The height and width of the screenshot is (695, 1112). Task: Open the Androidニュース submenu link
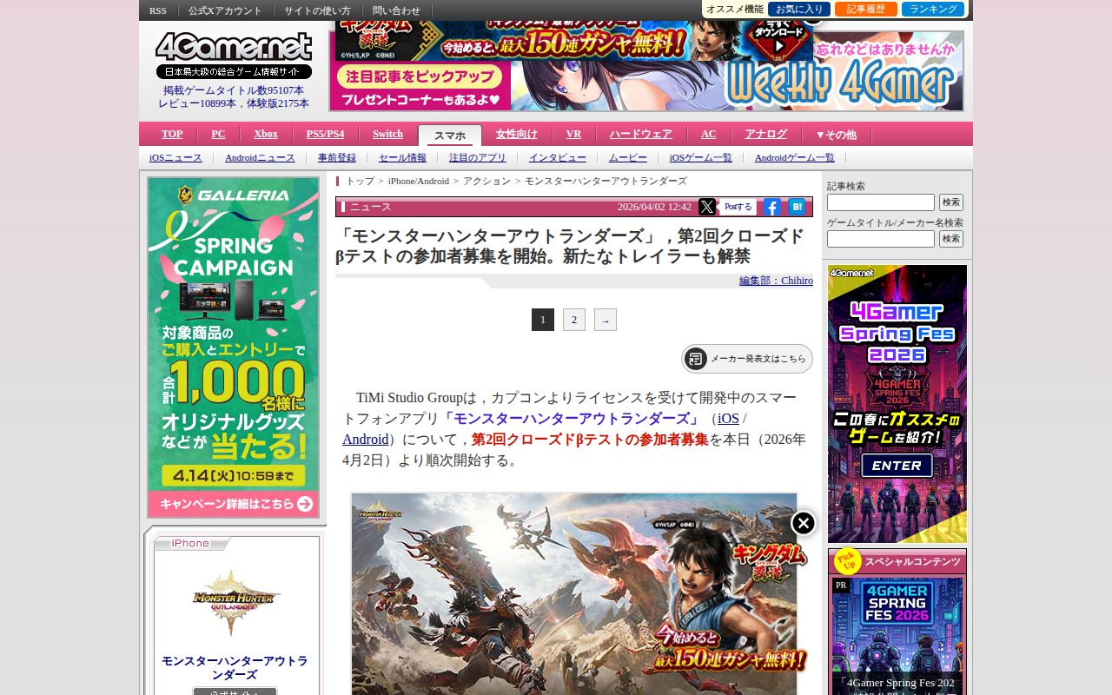pyautogui.click(x=260, y=157)
